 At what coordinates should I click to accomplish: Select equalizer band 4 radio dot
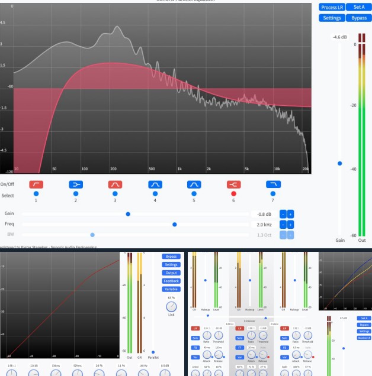155,193
